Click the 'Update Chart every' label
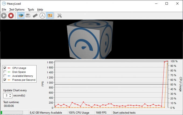Viewport: 183px width, 115px height. click(x=15, y=90)
